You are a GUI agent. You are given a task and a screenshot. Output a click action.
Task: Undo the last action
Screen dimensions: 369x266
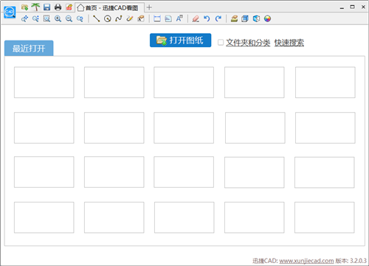pyautogui.click(x=207, y=18)
